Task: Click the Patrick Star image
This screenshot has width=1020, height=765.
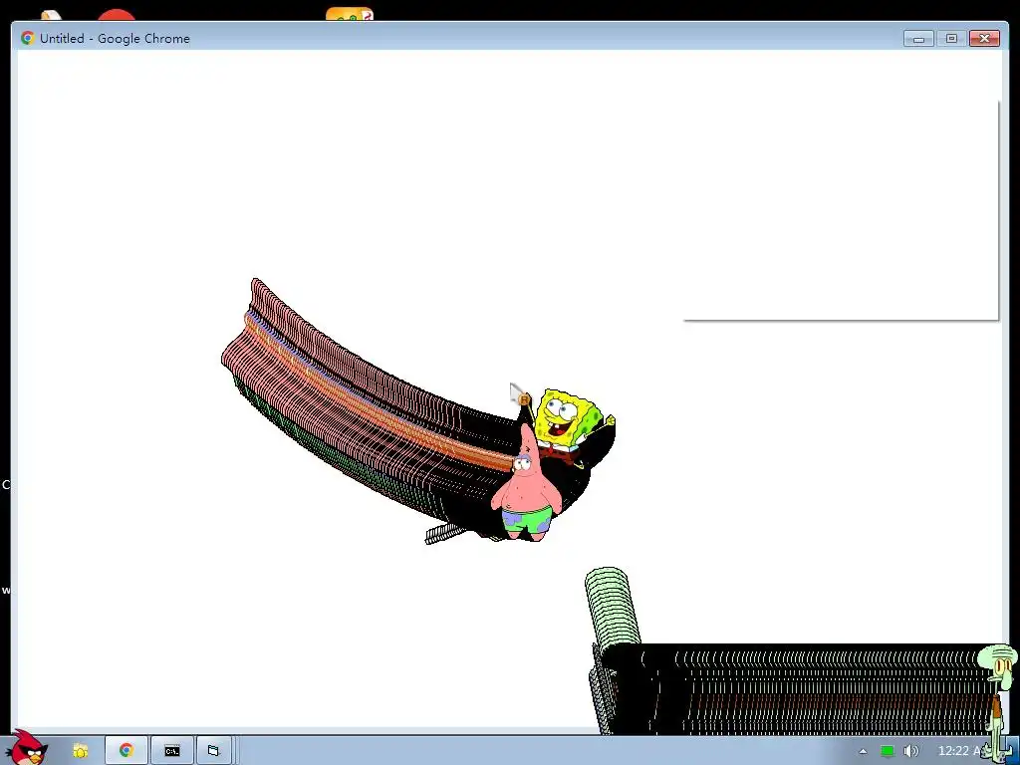Action: pyautogui.click(x=527, y=485)
